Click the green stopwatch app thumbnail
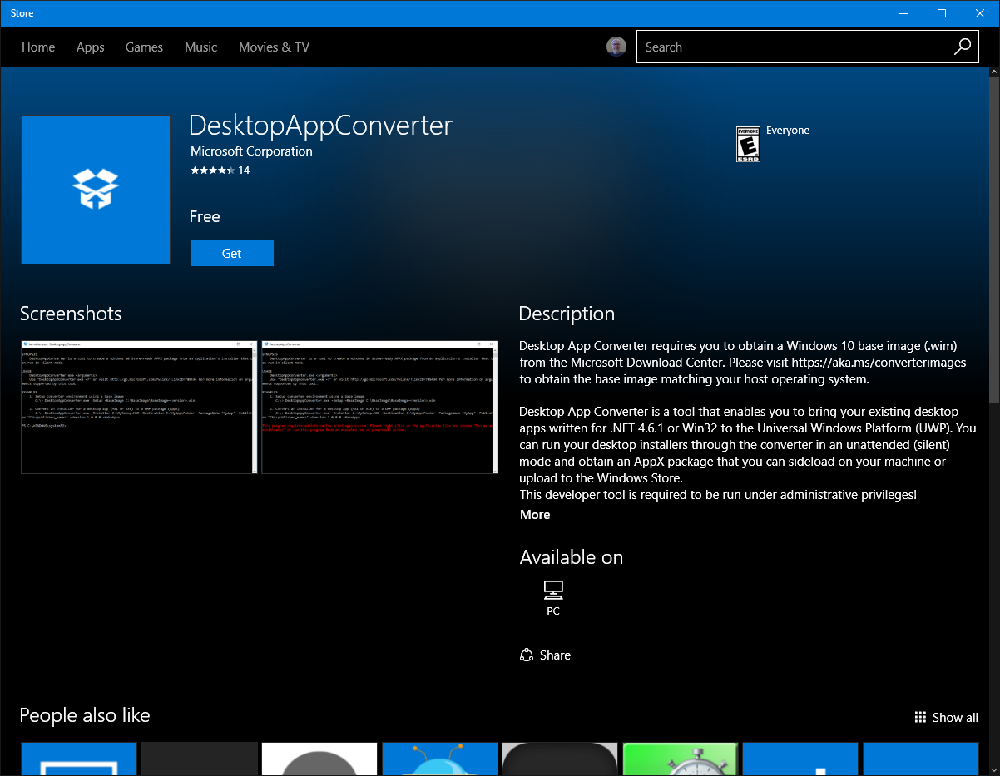This screenshot has height=776, width=1000. click(x=680, y=758)
